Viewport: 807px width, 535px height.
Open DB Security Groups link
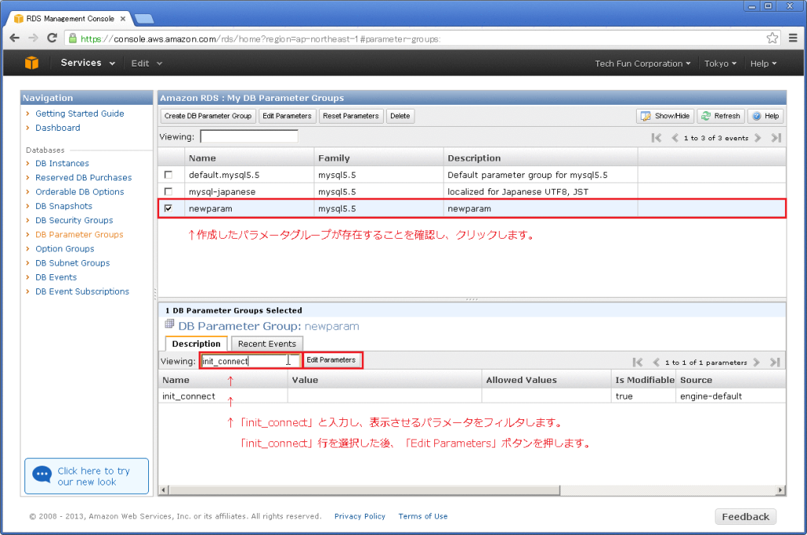click(74, 220)
